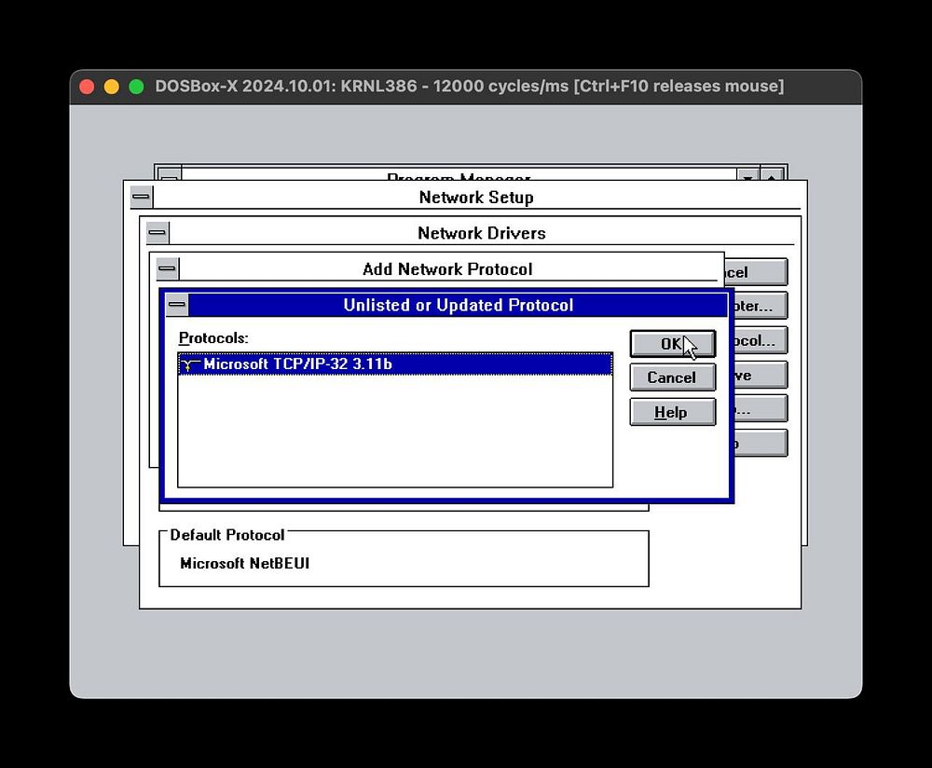
Task: Click the Add Network Protocol title bar
Action: click(447, 268)
